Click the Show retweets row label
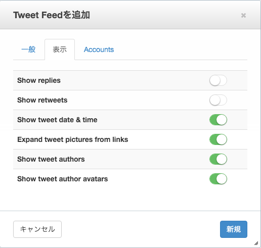This screenshot has width=261, height=248. click(x=42, y=100)
